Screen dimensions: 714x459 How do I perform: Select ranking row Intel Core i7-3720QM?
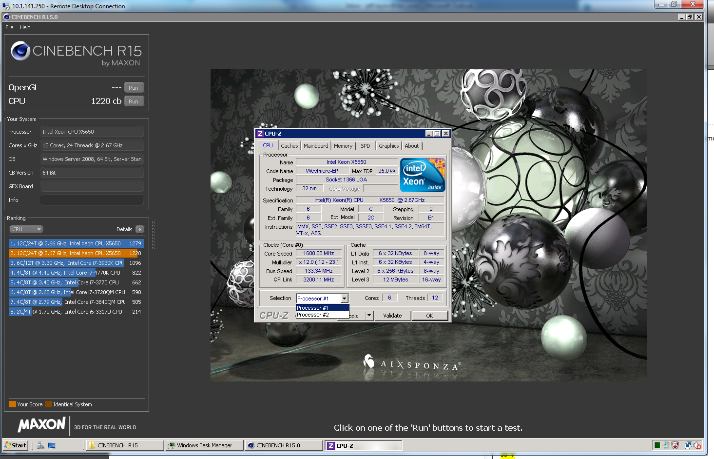[x=76, y=292]
